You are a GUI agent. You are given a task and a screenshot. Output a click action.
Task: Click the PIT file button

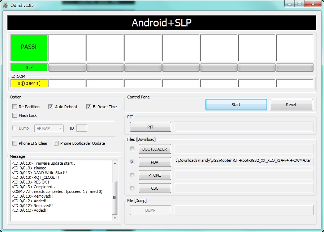pos(150,127)
